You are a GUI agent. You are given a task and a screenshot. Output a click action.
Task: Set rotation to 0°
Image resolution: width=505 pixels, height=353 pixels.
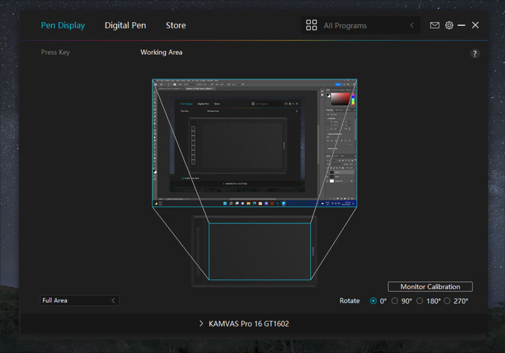point(373,301)
